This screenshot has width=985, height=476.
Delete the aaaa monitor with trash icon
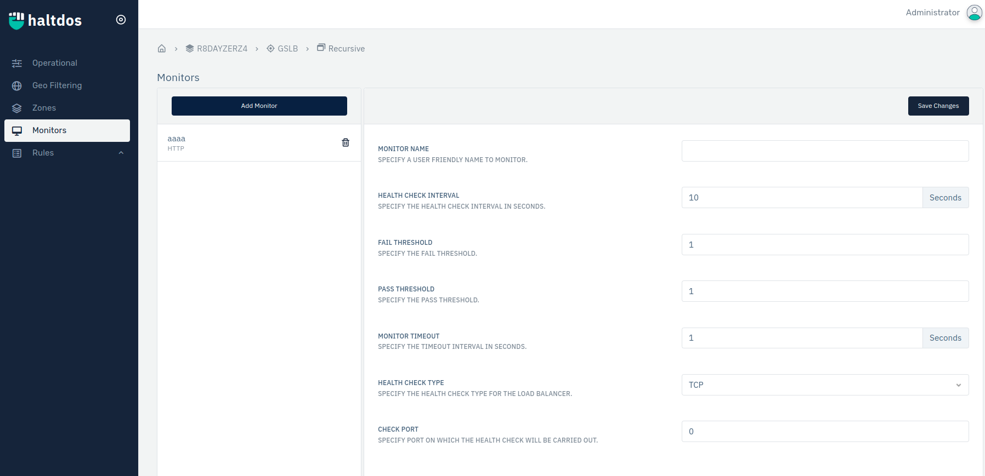pos(346,142)
